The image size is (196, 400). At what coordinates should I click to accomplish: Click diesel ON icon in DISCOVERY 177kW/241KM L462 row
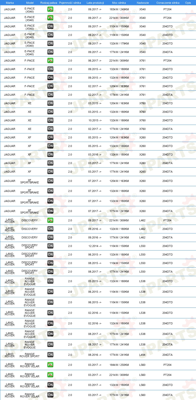coord(50,237)
